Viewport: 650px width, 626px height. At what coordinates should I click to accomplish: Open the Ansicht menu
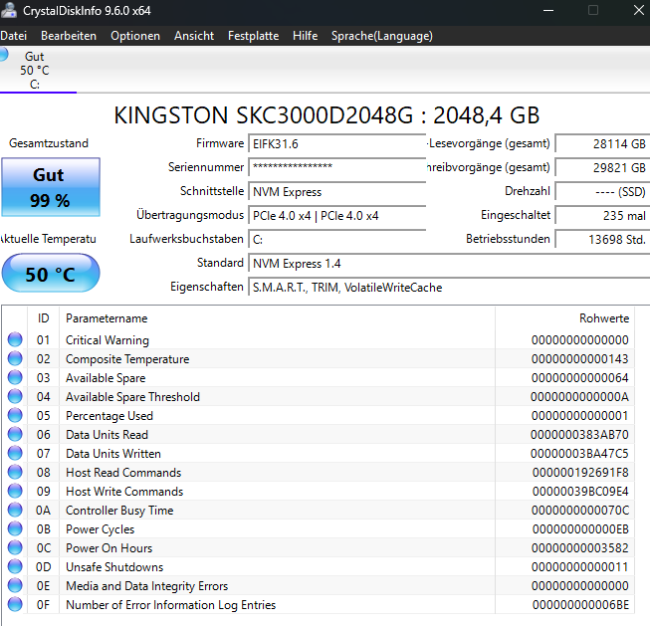click(x=194, y=36)
